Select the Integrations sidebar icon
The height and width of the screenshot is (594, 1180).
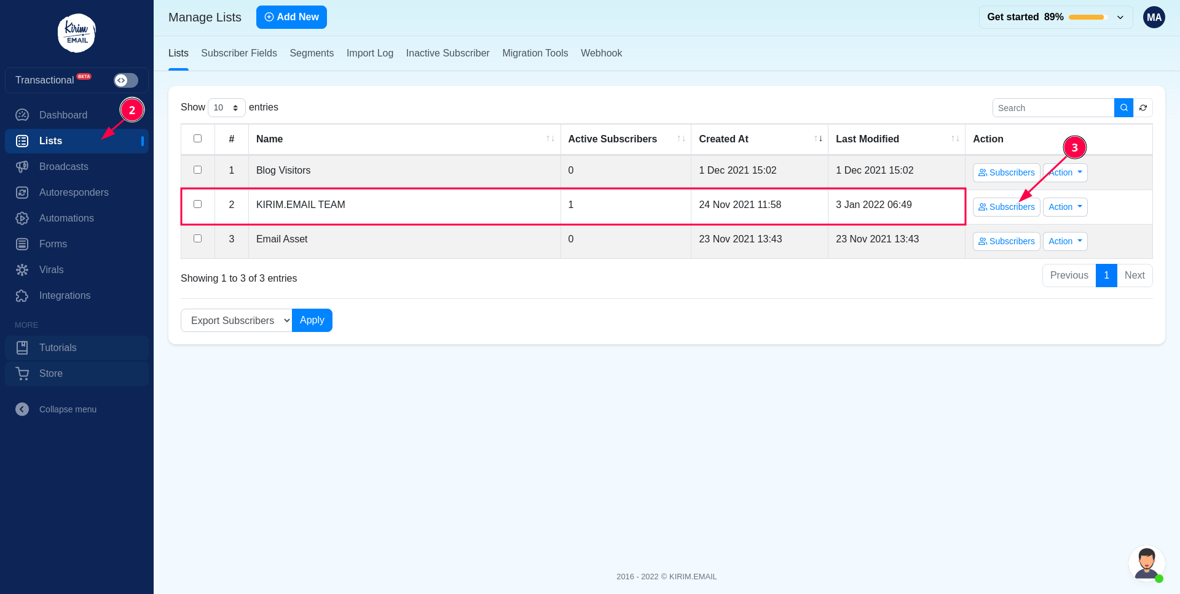pyautogui.click(x=22, y=295)
